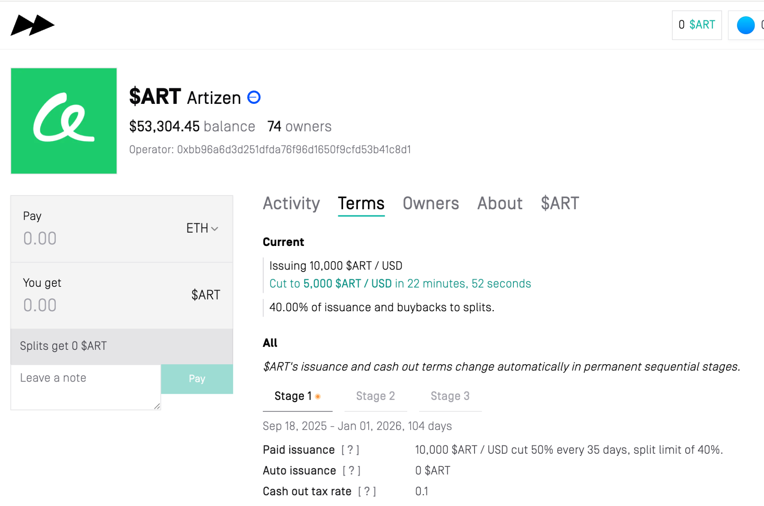
Task: Click the Cash out tax rate help marker
Action: point(367,491)
